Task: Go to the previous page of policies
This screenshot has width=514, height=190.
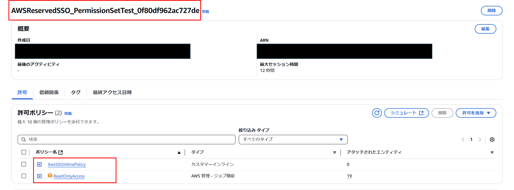Action: click(x=463, y=139)
